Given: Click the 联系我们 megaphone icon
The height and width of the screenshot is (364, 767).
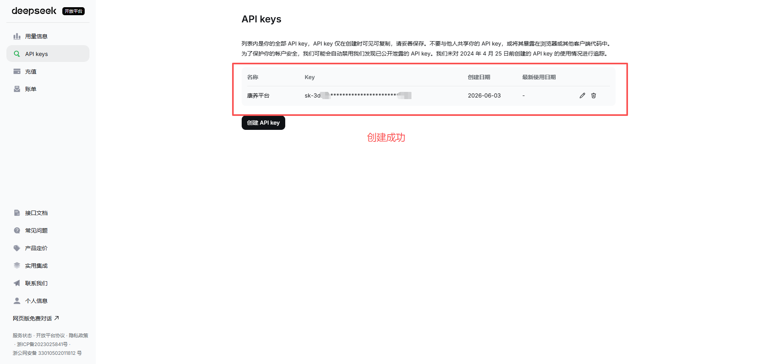Looking at the screenshot, I should point(17,283).
